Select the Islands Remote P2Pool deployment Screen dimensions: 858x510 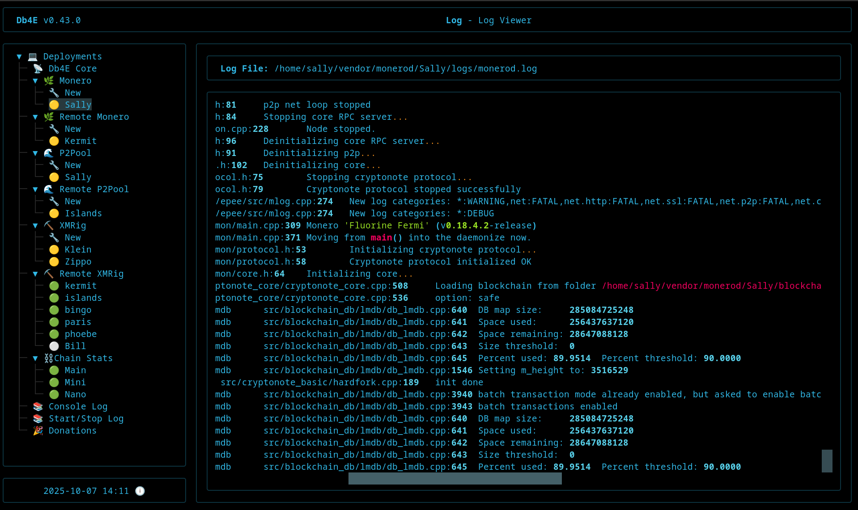[83, 213]
